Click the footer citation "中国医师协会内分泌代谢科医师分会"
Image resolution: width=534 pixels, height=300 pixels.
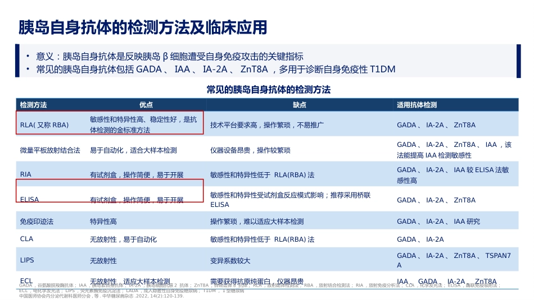(x=102, y=296)
